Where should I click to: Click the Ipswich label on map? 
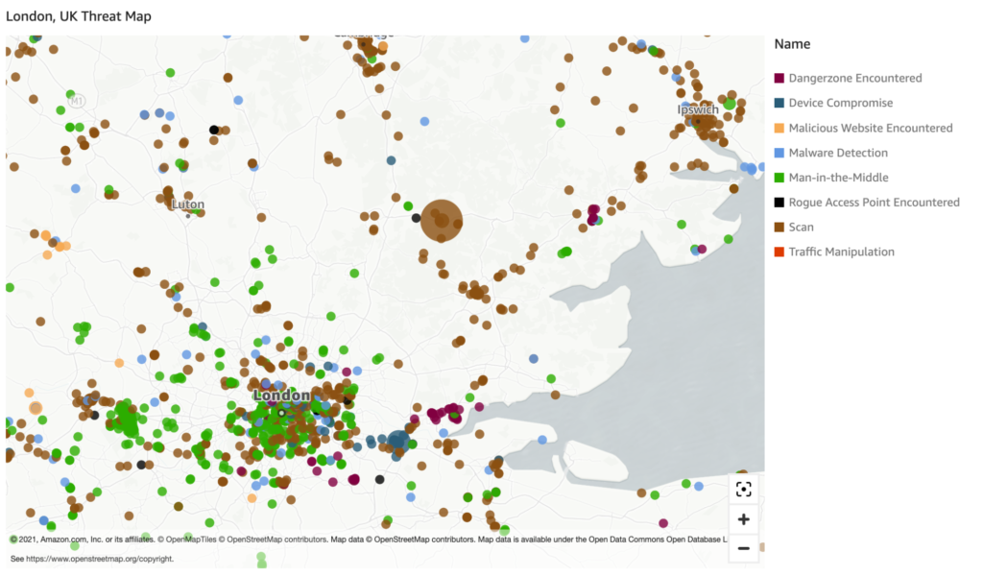(698, 109)
